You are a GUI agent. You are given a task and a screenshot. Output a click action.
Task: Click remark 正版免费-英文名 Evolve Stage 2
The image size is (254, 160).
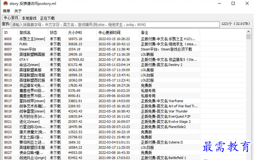coord(166,121)
